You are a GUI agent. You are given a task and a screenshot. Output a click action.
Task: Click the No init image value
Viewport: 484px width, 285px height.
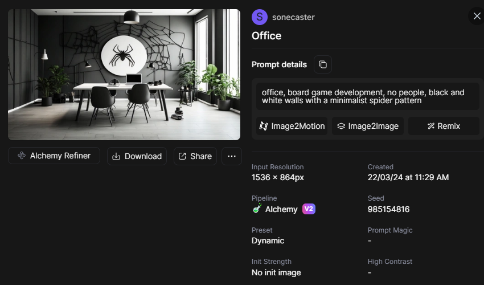pos(276,272)
